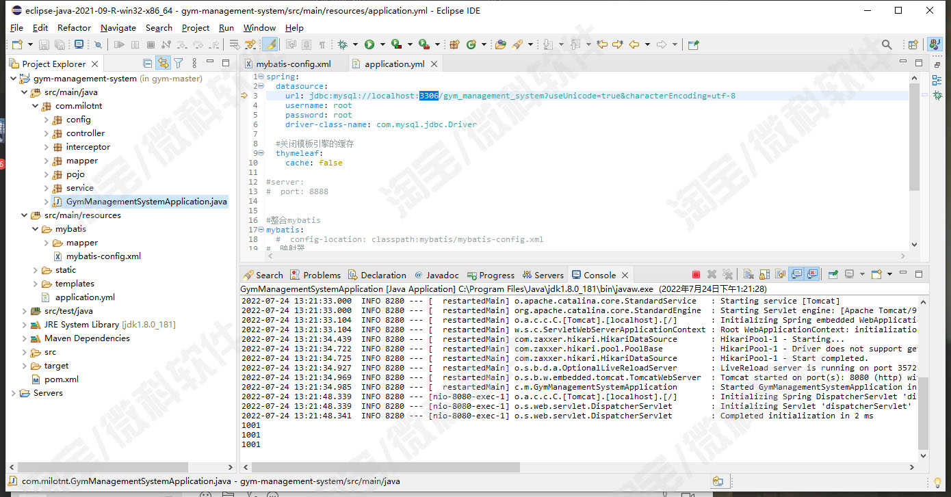
Task: Click the Coverage run icon
Action: tap(397, 44)
